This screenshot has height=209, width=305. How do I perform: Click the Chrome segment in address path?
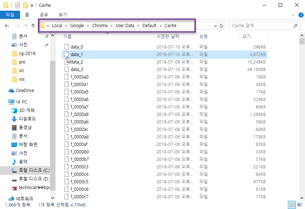(x=100, y=26)
